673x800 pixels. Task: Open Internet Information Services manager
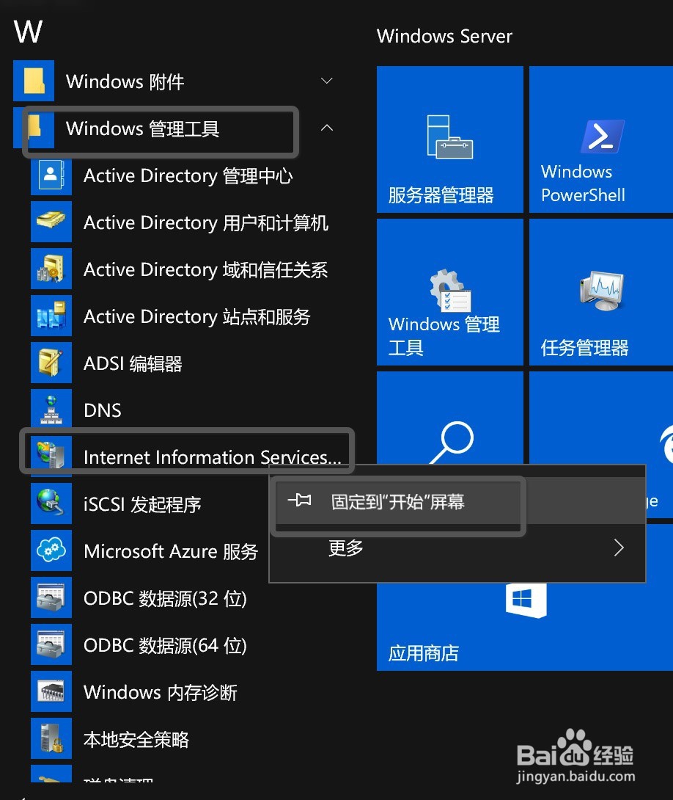click(x=211, y=457)
